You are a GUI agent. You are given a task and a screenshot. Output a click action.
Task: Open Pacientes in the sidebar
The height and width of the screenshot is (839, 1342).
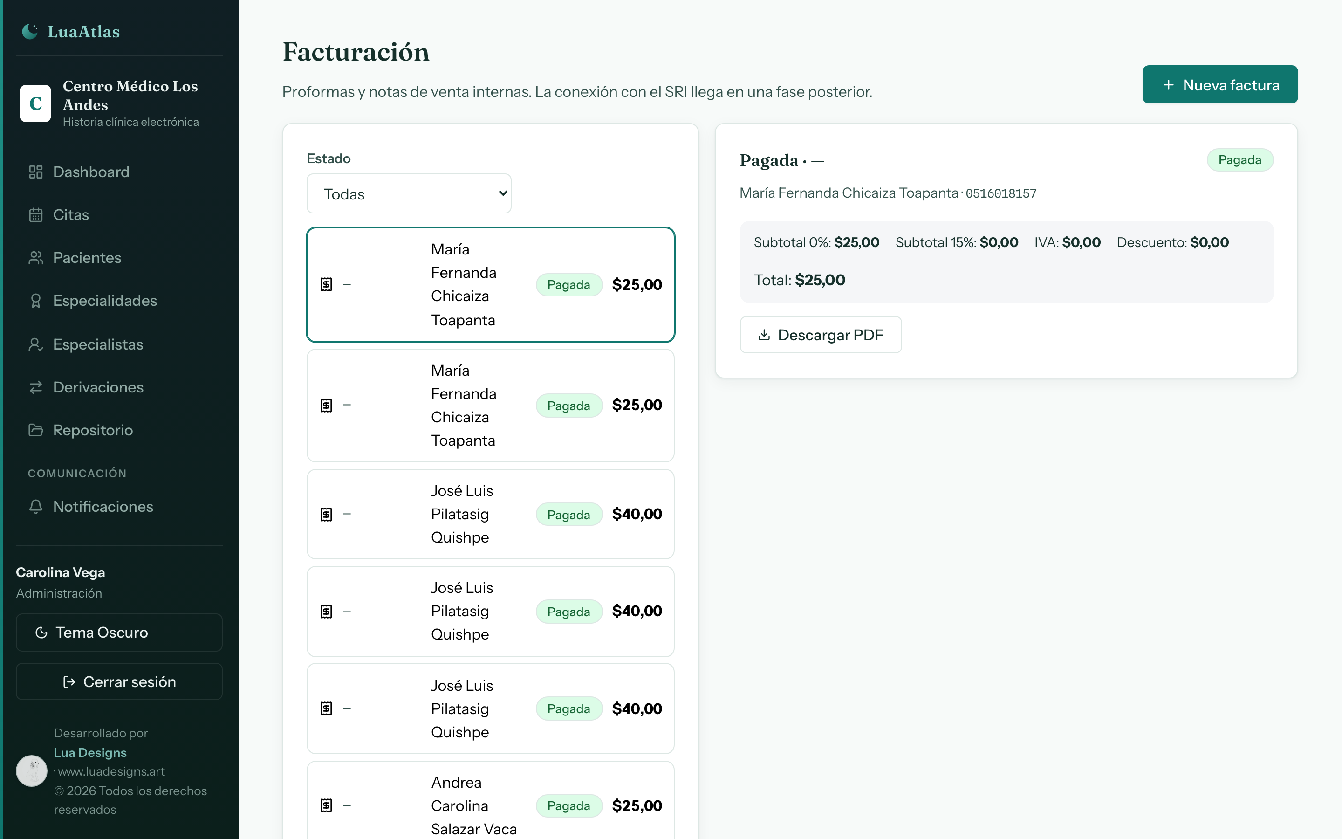(119, 257)
